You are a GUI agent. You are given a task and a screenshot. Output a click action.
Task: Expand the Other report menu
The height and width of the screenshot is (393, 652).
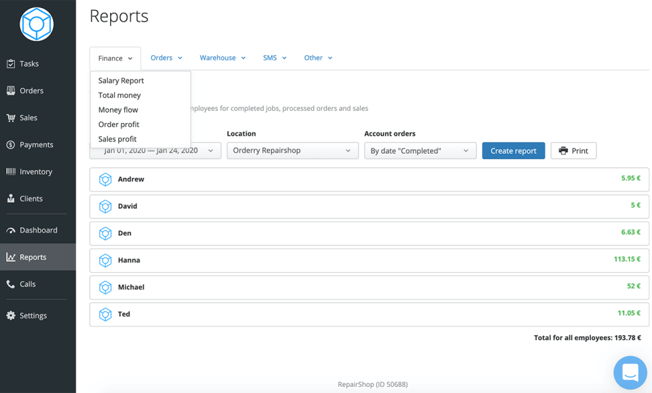318,58
